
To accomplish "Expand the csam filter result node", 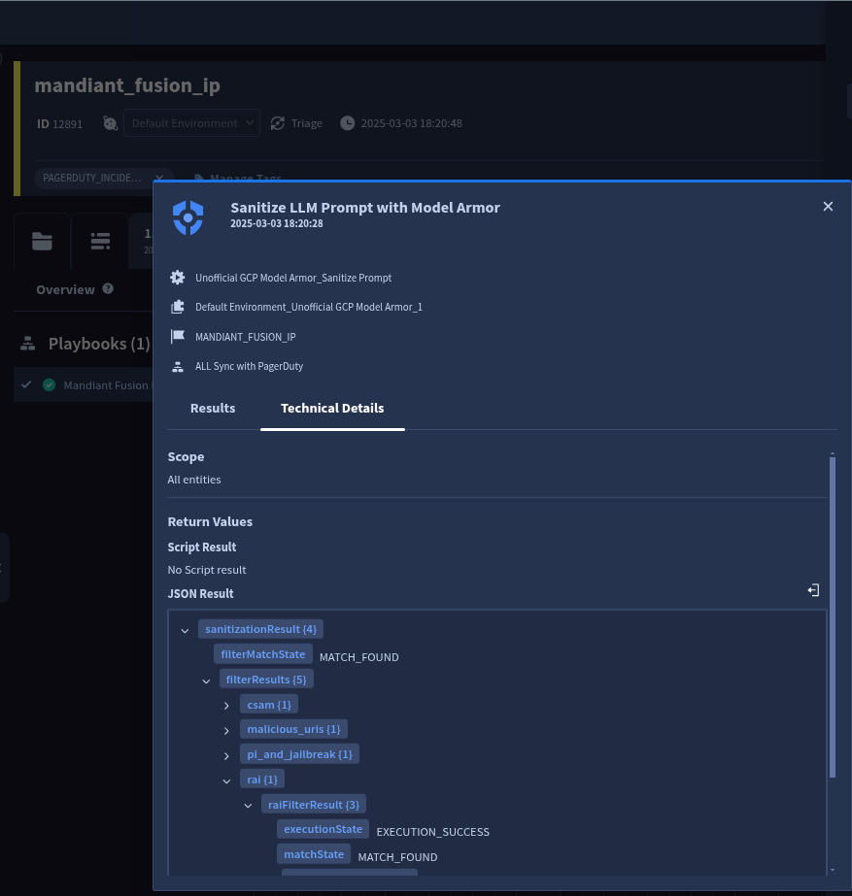I will pos(226,705).
